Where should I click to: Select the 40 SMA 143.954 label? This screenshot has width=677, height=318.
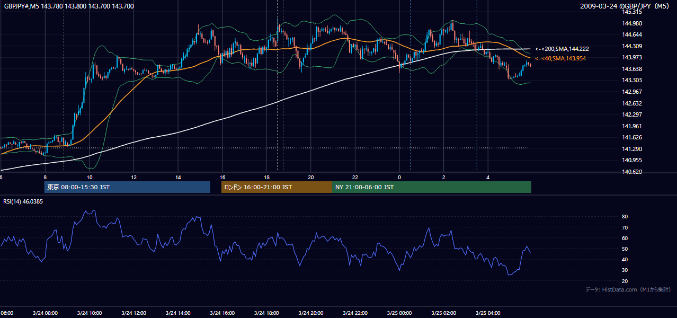560,58
